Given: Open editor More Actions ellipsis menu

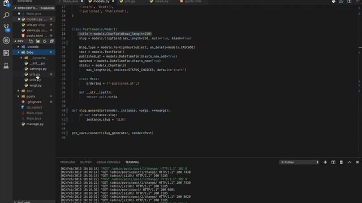Looking at the screenshot, I should pos(357,1).
